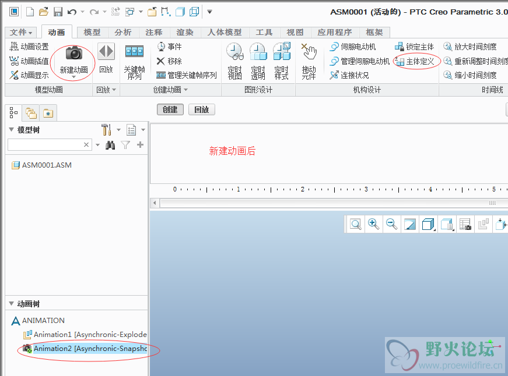Open the model tree settings hammer icon
The width and height of the screenshot is (508, 376).
pos(106,130)
